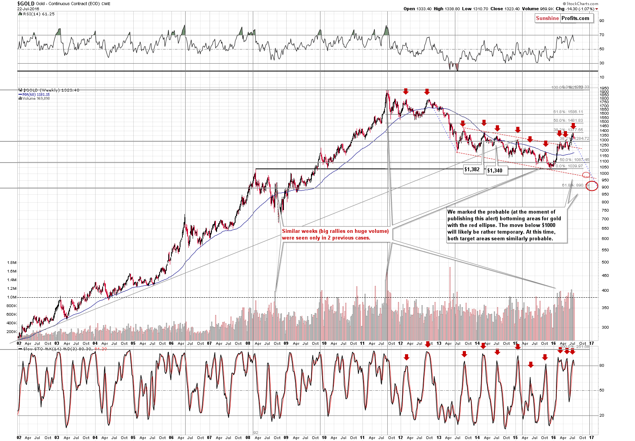Image resolution: width=635 pixels, height=441 pixels.
Task: Click the StockCharts.com copyright text
Action: pyautogui.click(x=580, y=4)
